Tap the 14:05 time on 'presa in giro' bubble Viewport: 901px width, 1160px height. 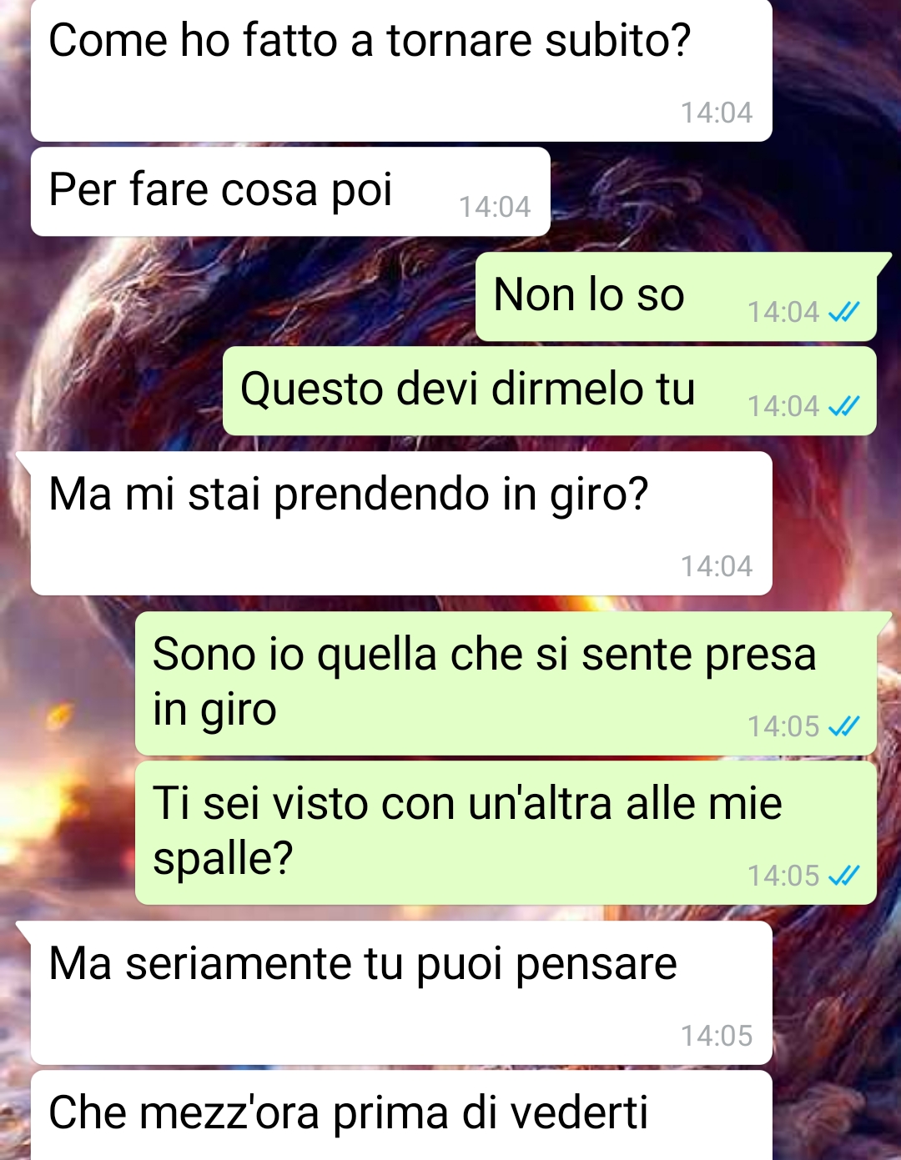[783, 726]
